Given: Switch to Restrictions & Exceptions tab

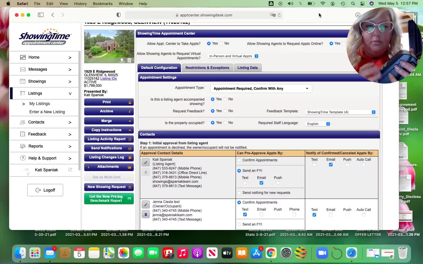Looking at the screenshot, I should click(x=207, y=68).
